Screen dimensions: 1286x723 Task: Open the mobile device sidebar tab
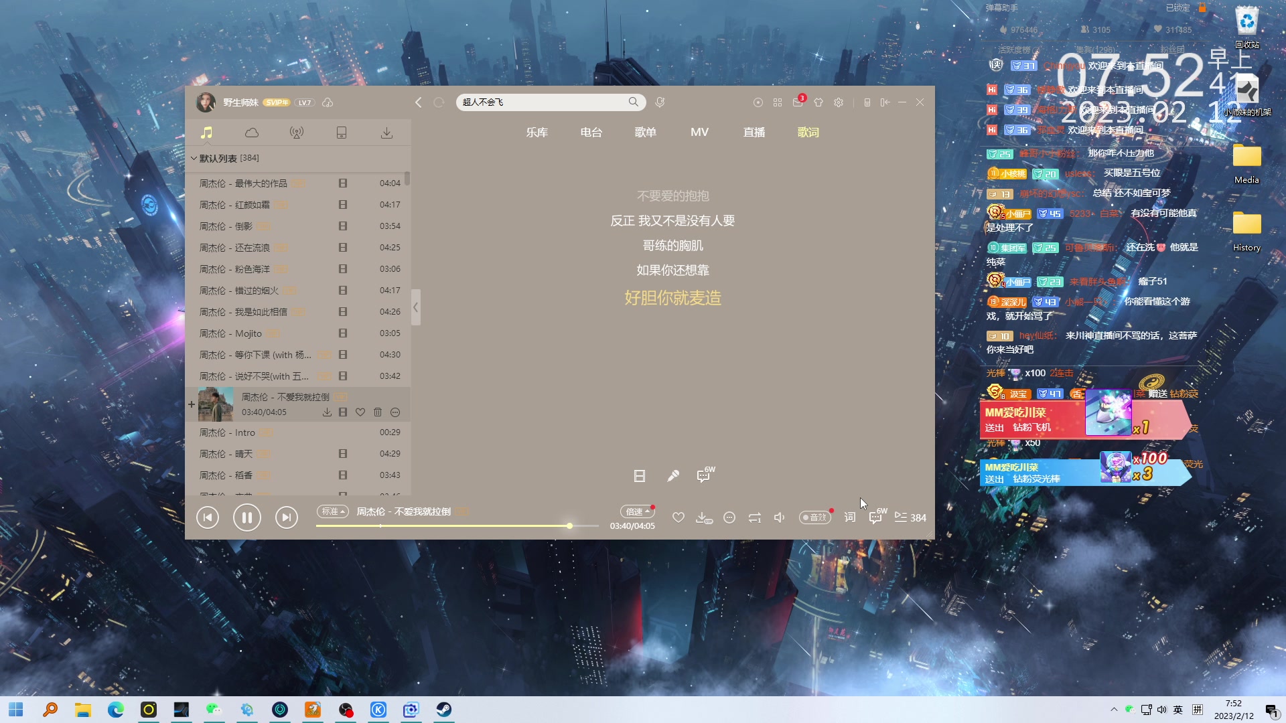[x=342, y=133]
